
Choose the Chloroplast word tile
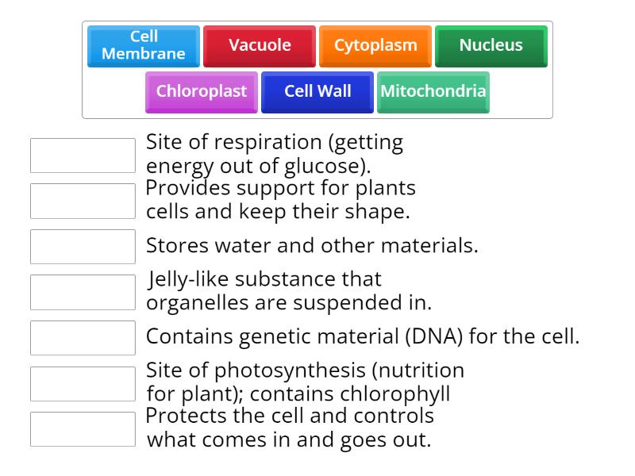[201, 91]
